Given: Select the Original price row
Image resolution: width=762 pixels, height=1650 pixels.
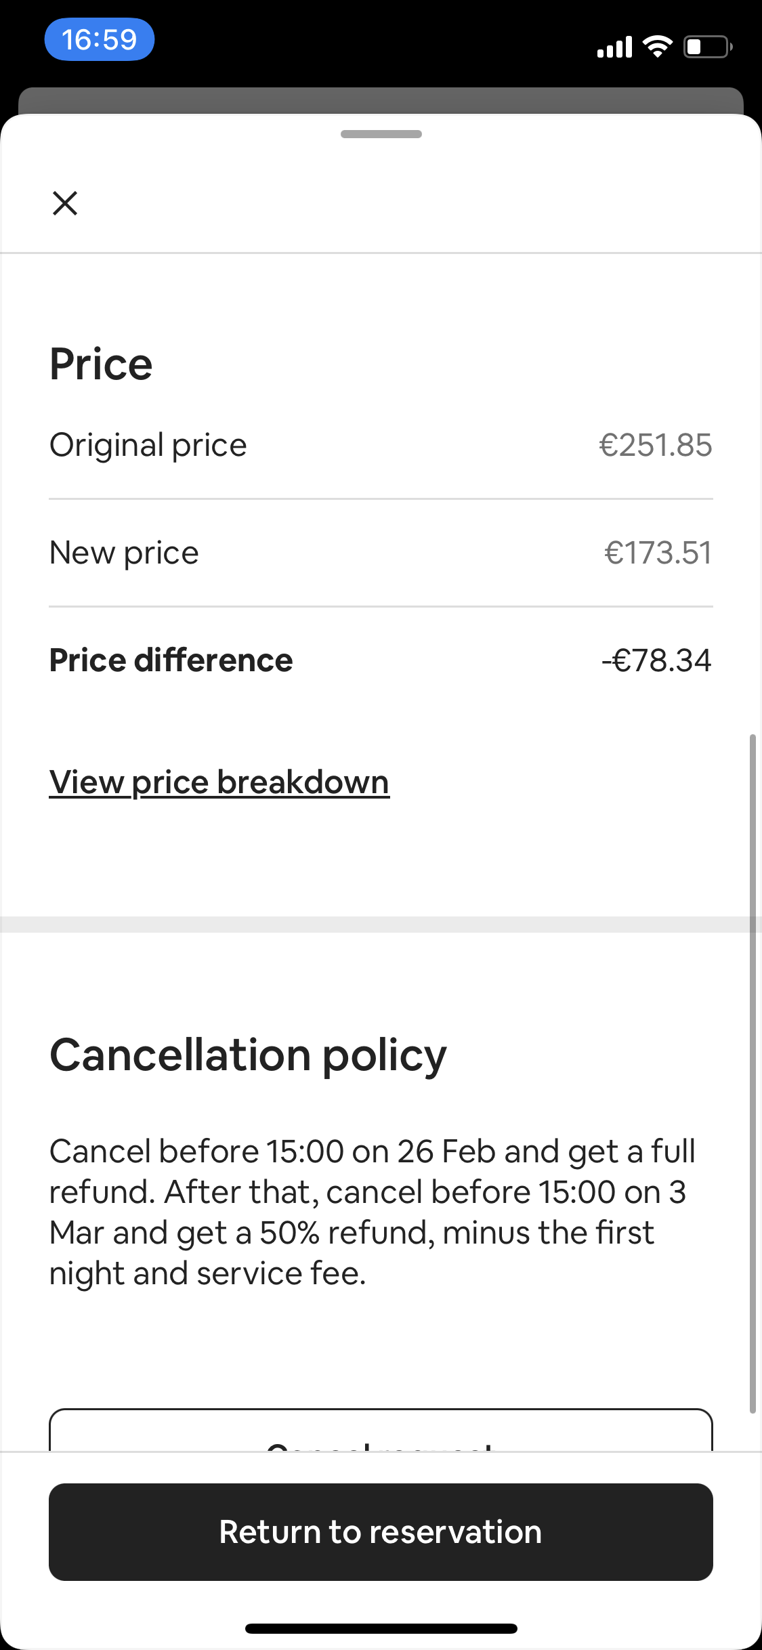Looking at the screenshot, I should click(x=381, y=445).
